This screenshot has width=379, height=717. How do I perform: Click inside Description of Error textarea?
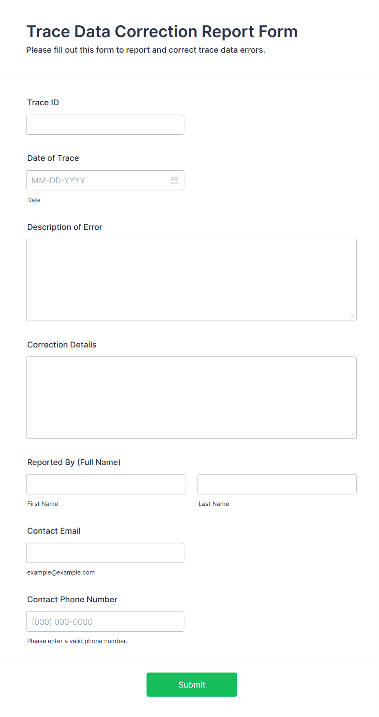(192, 280)
